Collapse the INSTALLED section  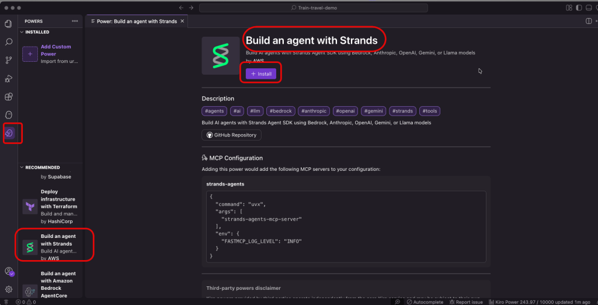(x=37, y=32)
